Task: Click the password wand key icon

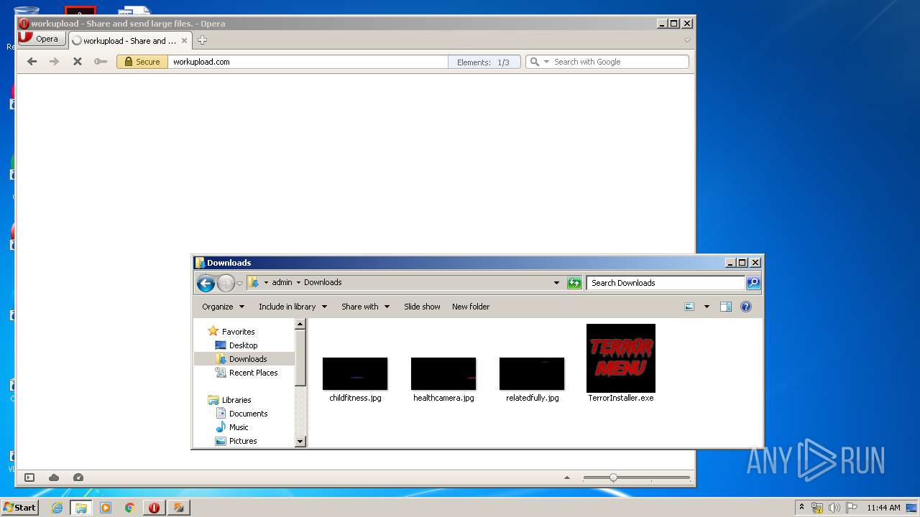Action: (101, 62)
